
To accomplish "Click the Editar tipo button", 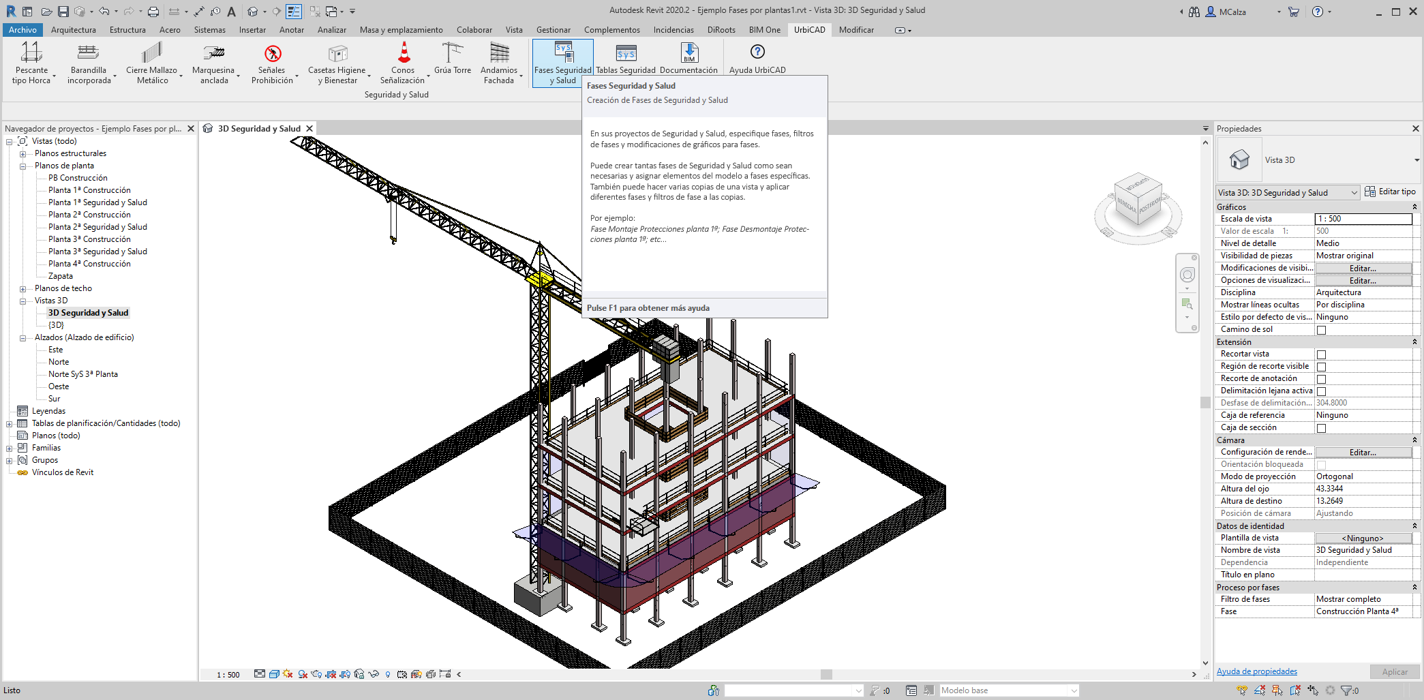I will (1390, 192).
